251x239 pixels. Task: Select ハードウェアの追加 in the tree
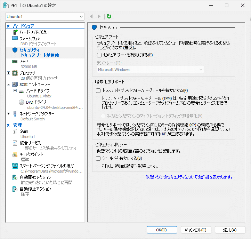tap(35, 32)
